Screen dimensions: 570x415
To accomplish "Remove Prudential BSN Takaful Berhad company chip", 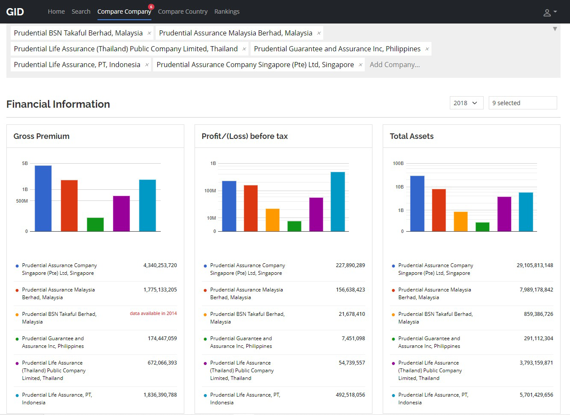I will click(x=149, y=33).
